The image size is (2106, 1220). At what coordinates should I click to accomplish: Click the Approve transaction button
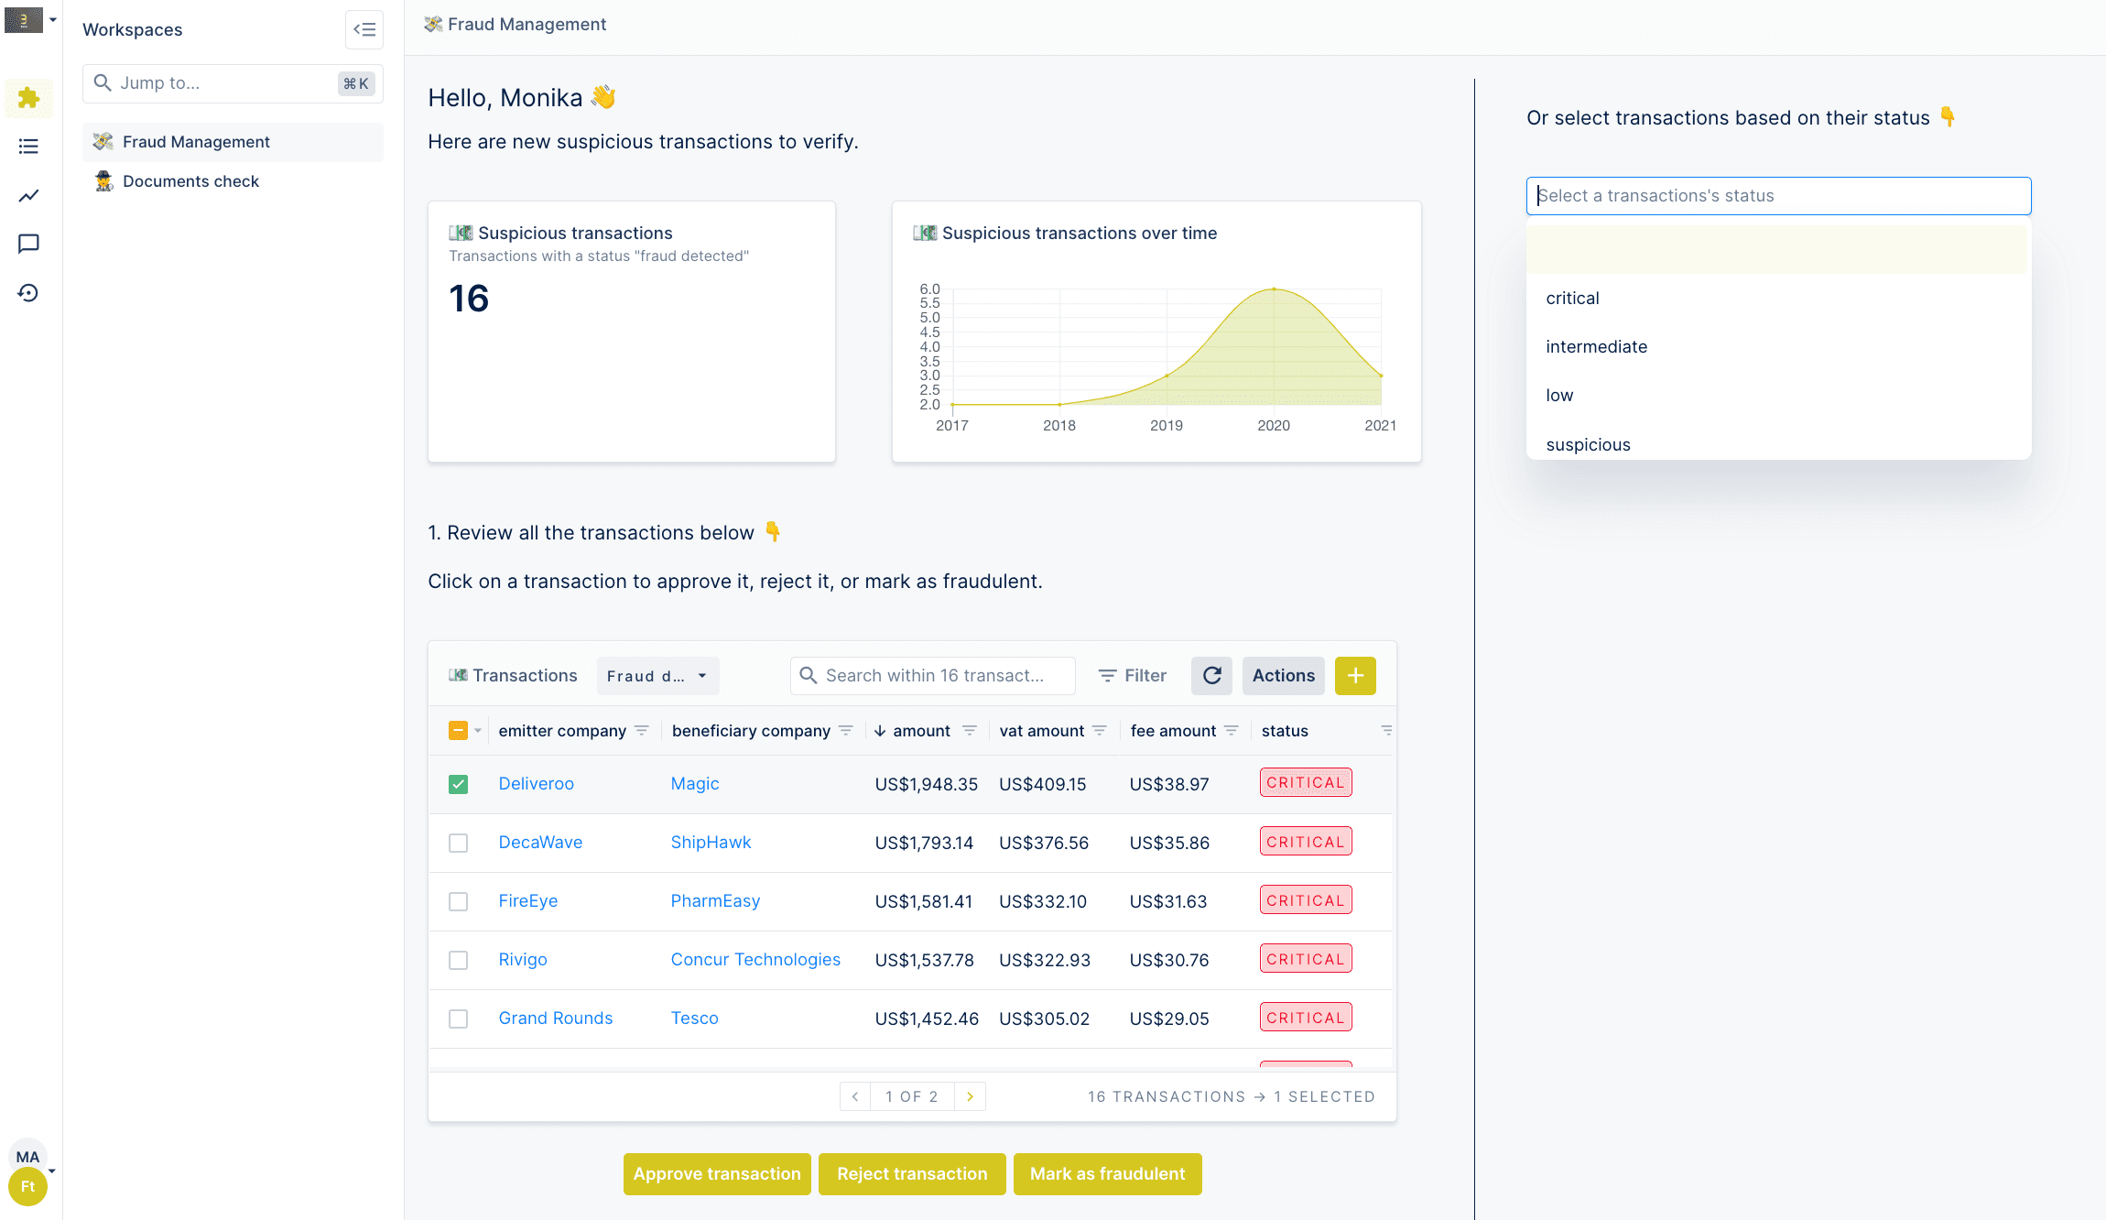[x=717, y=1174]
